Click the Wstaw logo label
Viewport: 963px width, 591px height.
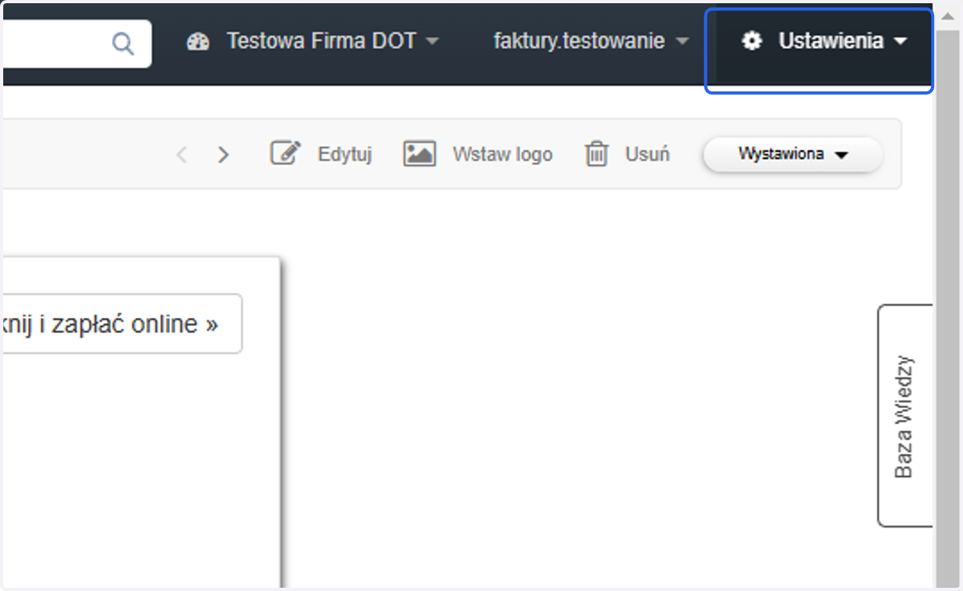(x=502, y=154)
